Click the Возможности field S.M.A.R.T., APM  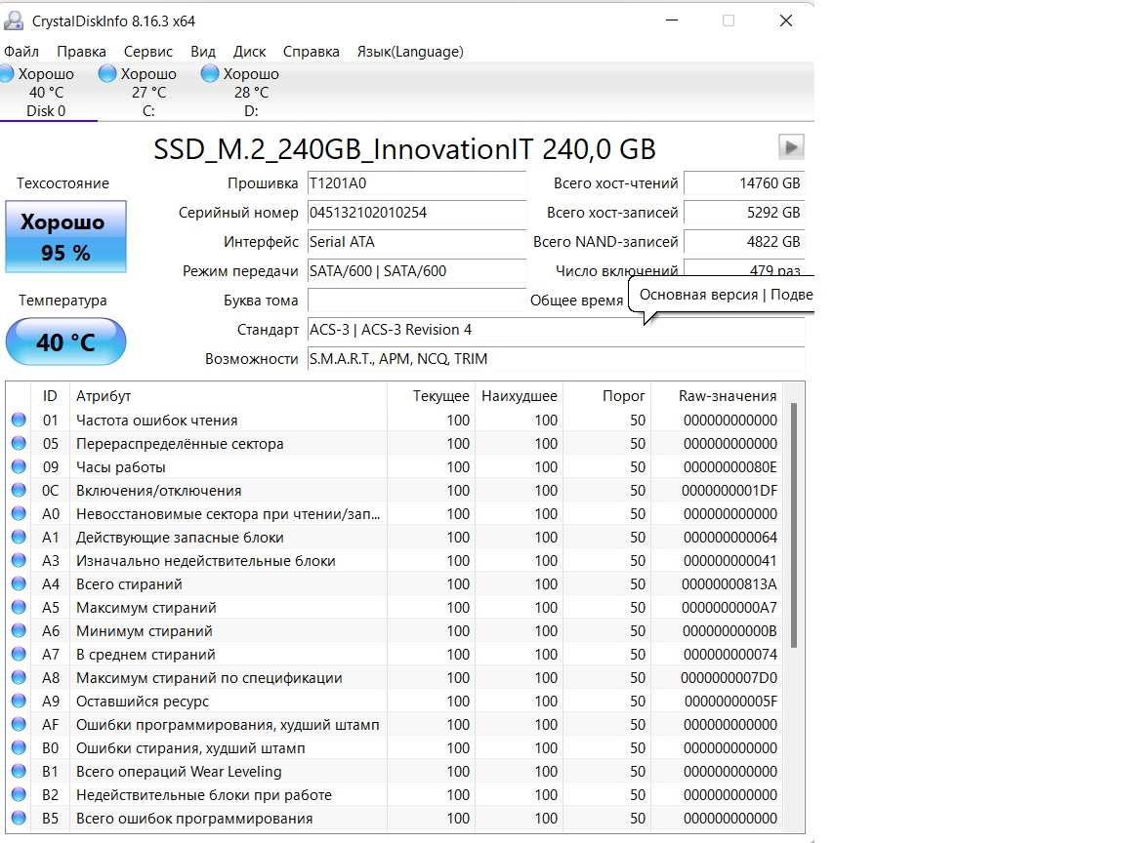[556, 359]
